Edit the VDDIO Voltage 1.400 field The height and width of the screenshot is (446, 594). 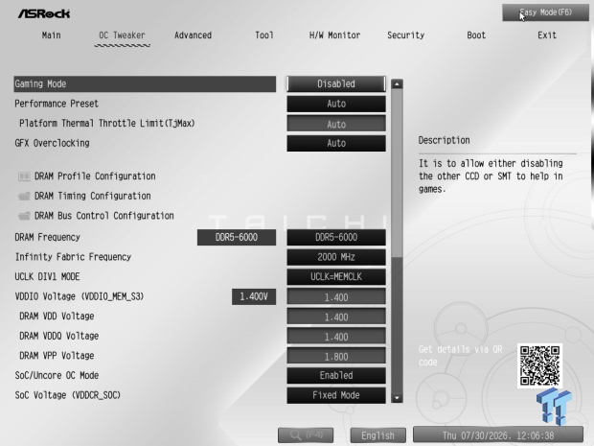pos(336,297)
